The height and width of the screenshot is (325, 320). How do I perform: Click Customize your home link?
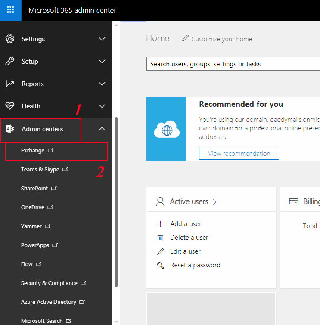[x=221, y=39]
